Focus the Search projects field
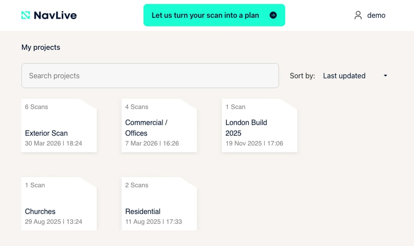This screenshot has height=246, width=414. tap(150, 76)
